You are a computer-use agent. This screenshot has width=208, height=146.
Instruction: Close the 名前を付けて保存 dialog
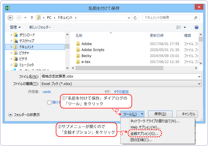(199, 7)
